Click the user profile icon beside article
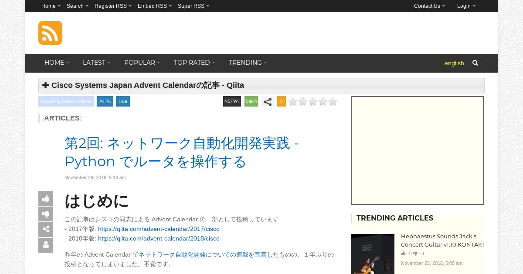Image resolution: width=523 pixels, height=274 pixels. 46,245
